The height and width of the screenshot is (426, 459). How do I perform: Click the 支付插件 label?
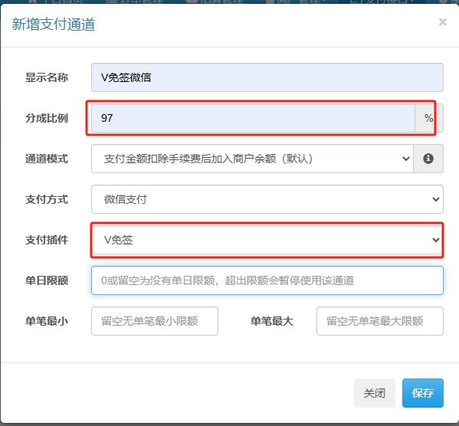47,240
